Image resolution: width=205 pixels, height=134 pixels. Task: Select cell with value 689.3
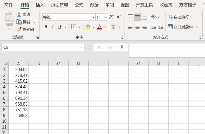coord(19,115)
